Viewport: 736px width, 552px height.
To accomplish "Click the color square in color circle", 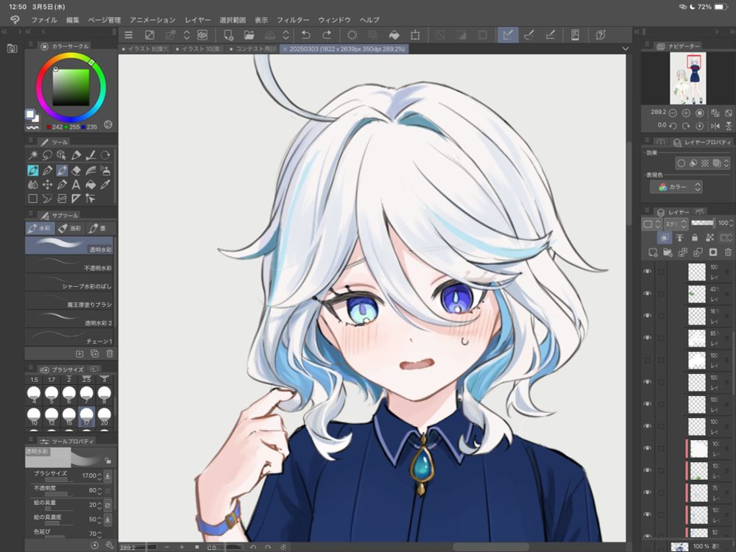I will tap(71, 88).
